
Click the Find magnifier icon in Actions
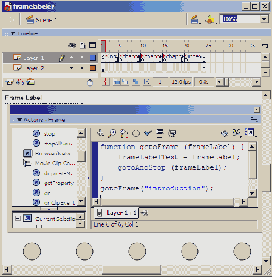112,133
